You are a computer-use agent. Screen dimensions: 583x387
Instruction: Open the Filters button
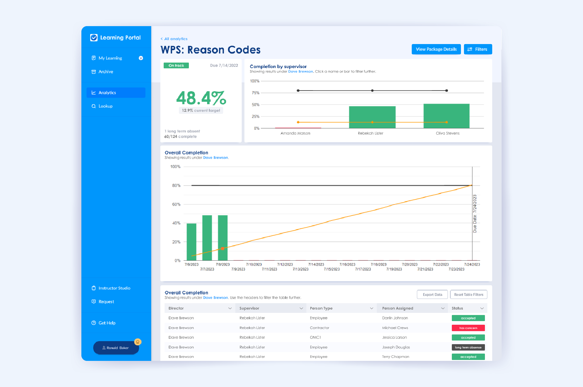(478, 49)
